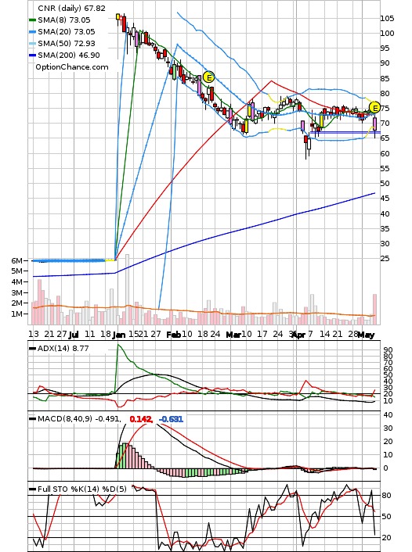Image resolution: width=412 pixels, height=552 pixels.
Task: Click the SMA(20) blue legend swatch
Action: [32, 32]
